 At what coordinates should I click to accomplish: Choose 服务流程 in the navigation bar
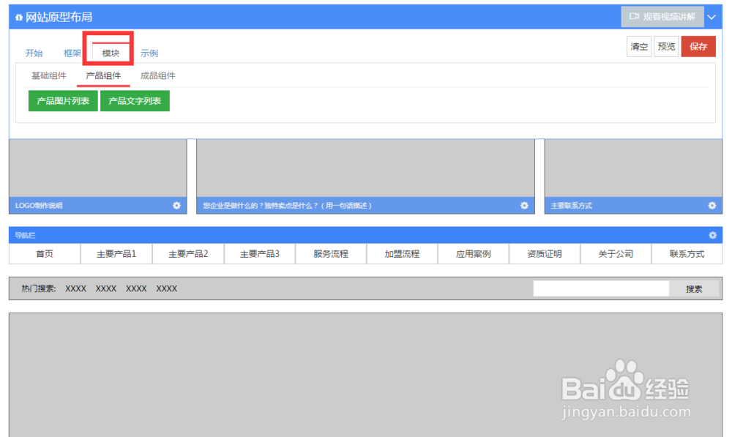click(331, 254)
